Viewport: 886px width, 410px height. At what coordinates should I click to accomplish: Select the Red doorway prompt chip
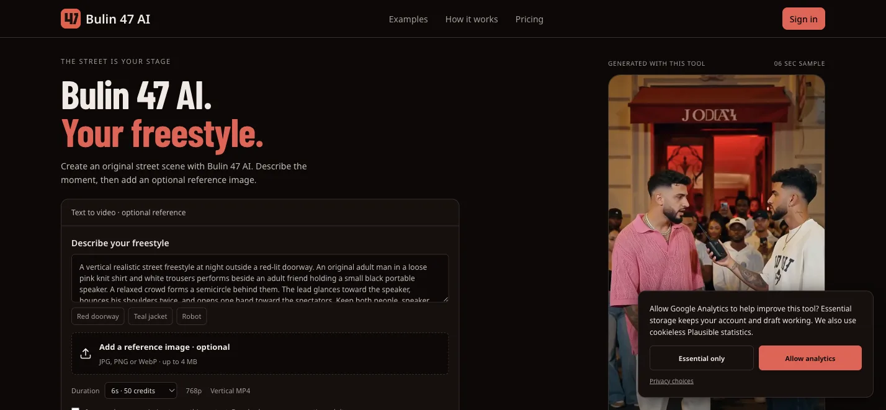[x=98, y=316]
